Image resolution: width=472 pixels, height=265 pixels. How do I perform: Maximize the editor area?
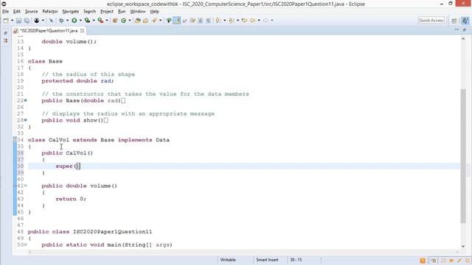click(465, 29)
